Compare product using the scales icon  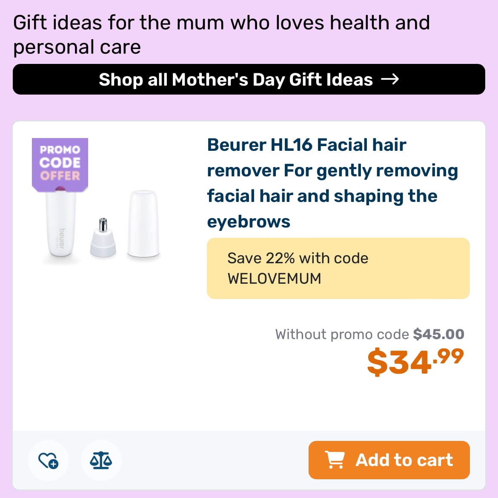101,460
